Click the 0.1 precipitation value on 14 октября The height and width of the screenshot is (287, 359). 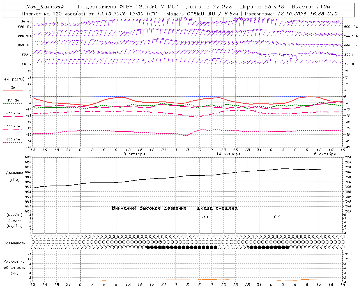(205, 217)
